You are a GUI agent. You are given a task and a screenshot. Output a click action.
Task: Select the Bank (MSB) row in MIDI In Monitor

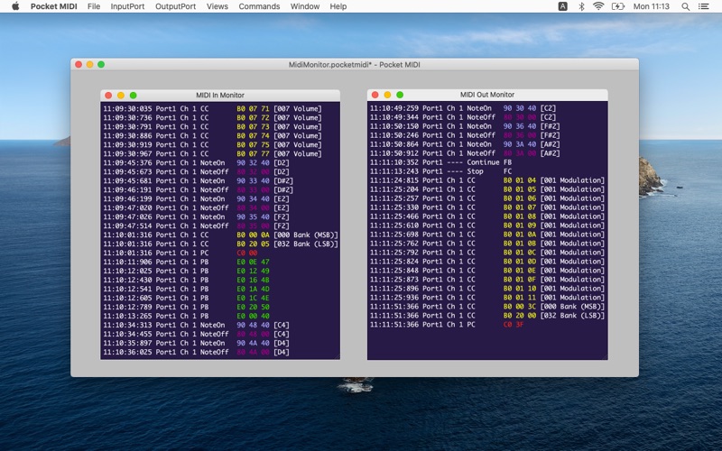coord(220,235)
